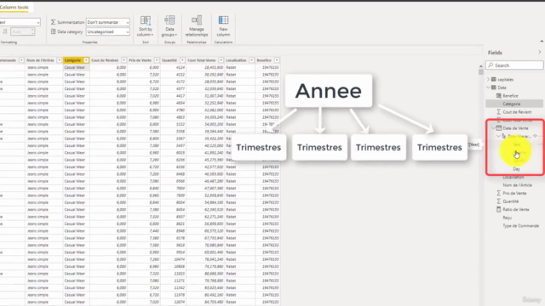Image resolution: width=545 pixels, height=306 pixels.
Task: Select the Ratio de Vente measure
Action: [516, 210]
